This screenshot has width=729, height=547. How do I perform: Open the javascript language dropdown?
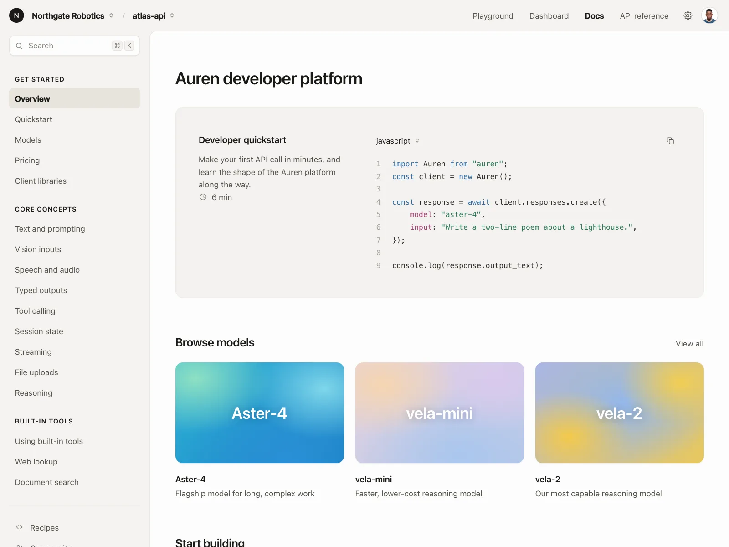[398, 141]
